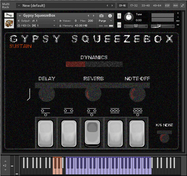
Task: Click the two-dot second register symbol
Action: [x=69, y=111]
